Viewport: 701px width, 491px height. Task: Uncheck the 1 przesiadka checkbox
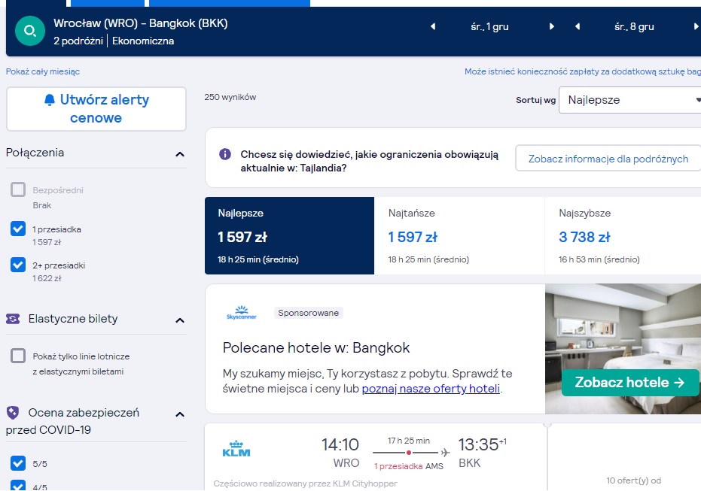point(18,229)
